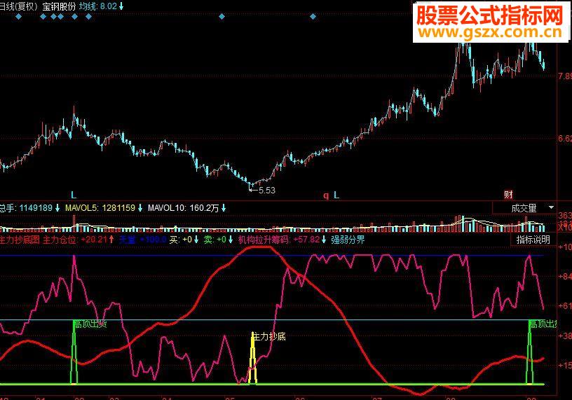Screen dimensions: 572x400
Task: Open the www.gszx.com.cn website link
Action: point(490,32)
